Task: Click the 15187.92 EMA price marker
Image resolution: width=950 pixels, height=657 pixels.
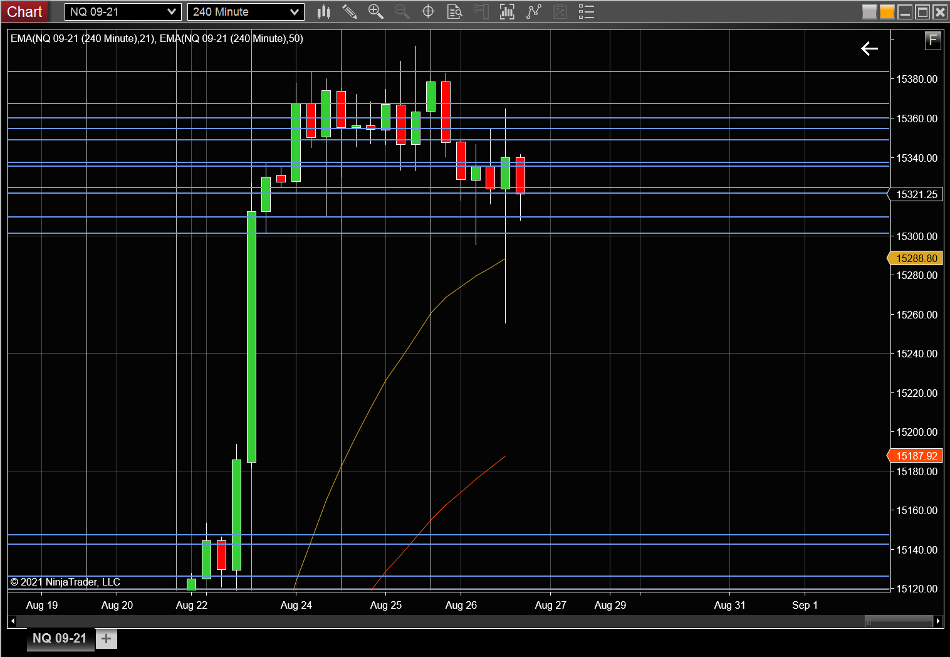Action: click(916, 456)
